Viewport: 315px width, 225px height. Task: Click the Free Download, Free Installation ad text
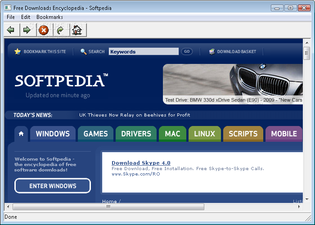(188, 169)
